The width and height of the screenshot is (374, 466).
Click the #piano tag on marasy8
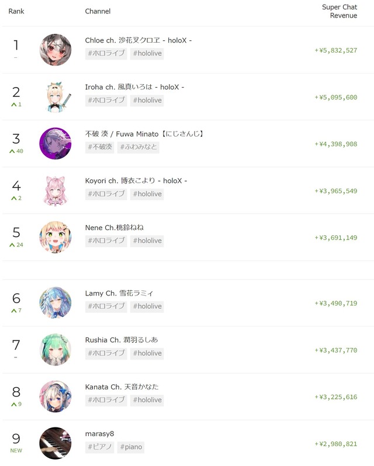click(131, 447)
